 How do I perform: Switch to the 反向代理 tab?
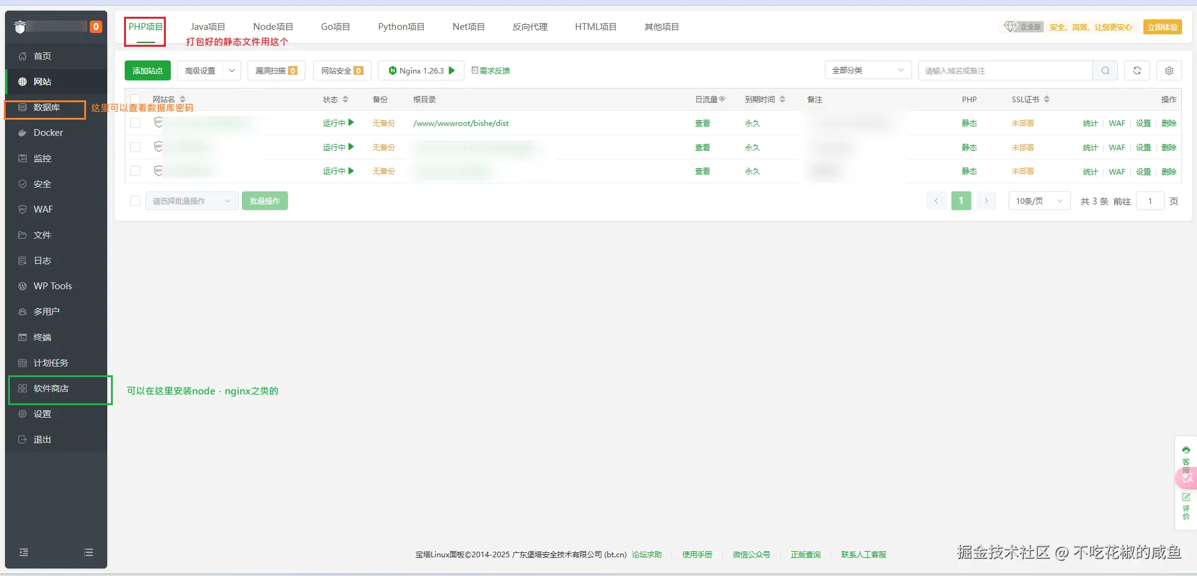530,27
